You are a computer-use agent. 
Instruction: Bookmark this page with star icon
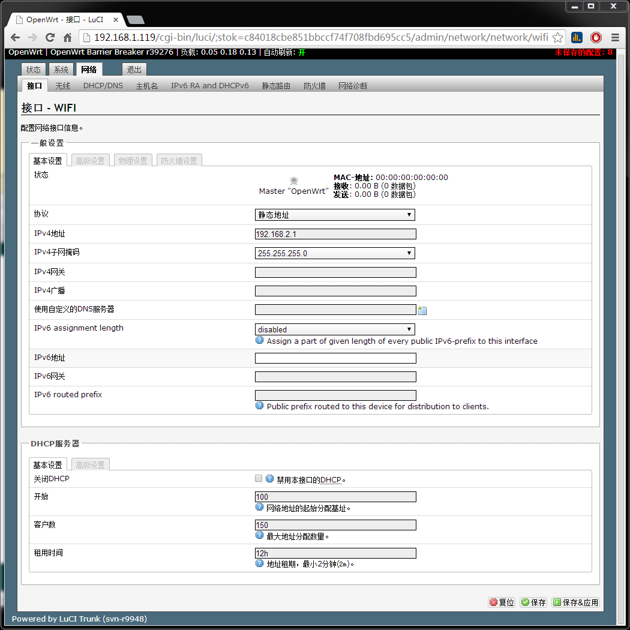coord(557,37)
